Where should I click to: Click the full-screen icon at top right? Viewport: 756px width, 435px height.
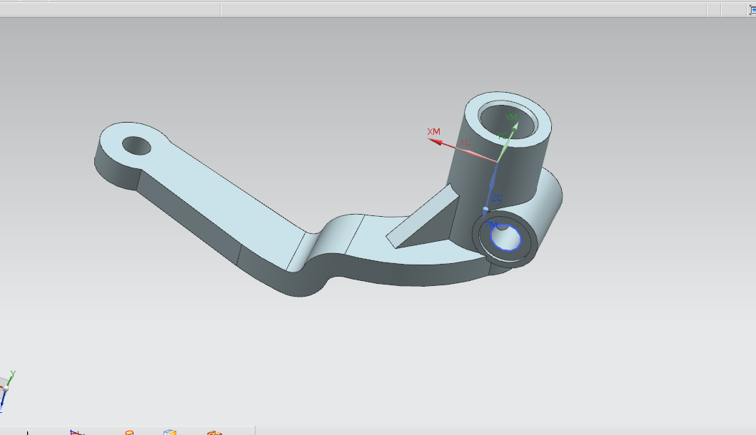(752, 10)
